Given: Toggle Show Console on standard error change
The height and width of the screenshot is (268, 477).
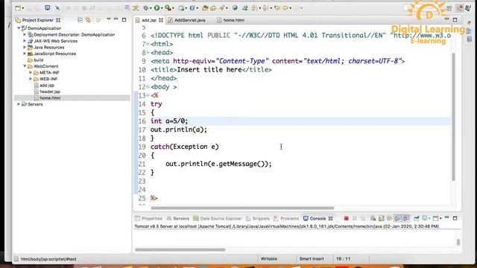Looking at the screenshot, I should 405,218.
